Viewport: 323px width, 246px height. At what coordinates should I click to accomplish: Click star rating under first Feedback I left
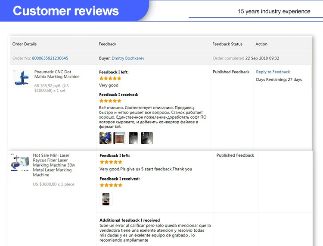click(110, 79)
